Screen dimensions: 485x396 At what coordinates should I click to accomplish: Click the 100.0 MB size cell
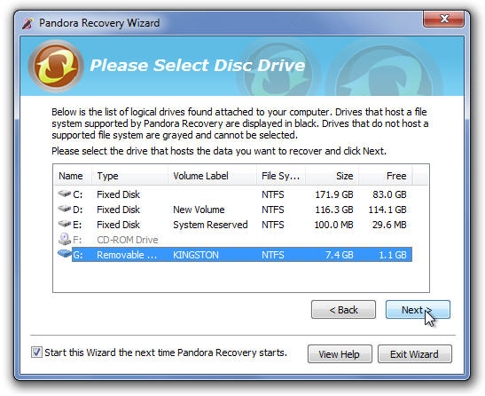(333, 225)
